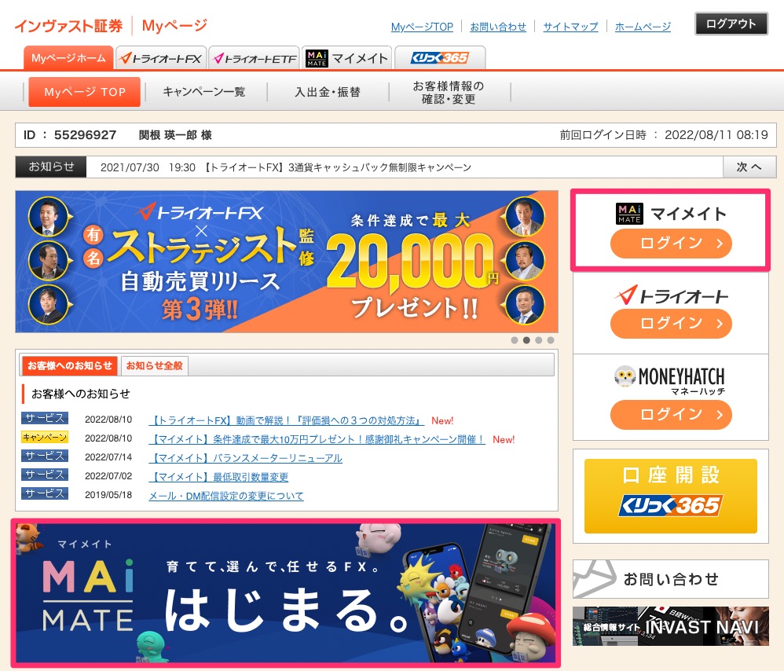Screen dimensions: 784x671
Task: Click the くりっく365 口座開設 banner
Action: click(671, 496)
